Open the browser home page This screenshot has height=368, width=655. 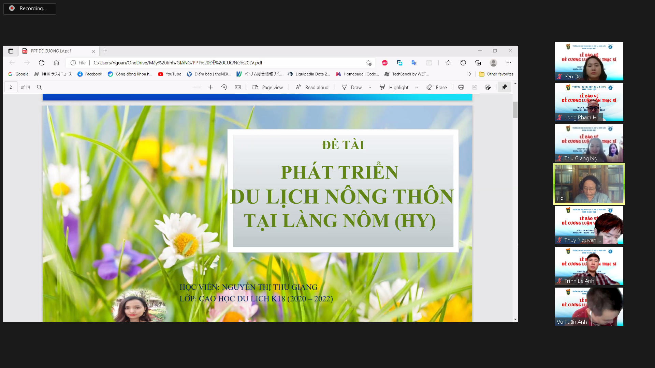56,63
